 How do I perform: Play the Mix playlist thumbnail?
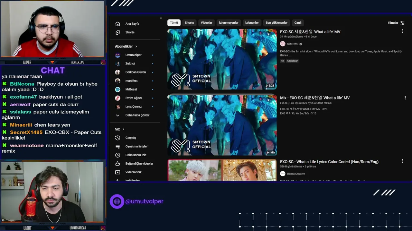pyautogui.click(x=222, y=125)
